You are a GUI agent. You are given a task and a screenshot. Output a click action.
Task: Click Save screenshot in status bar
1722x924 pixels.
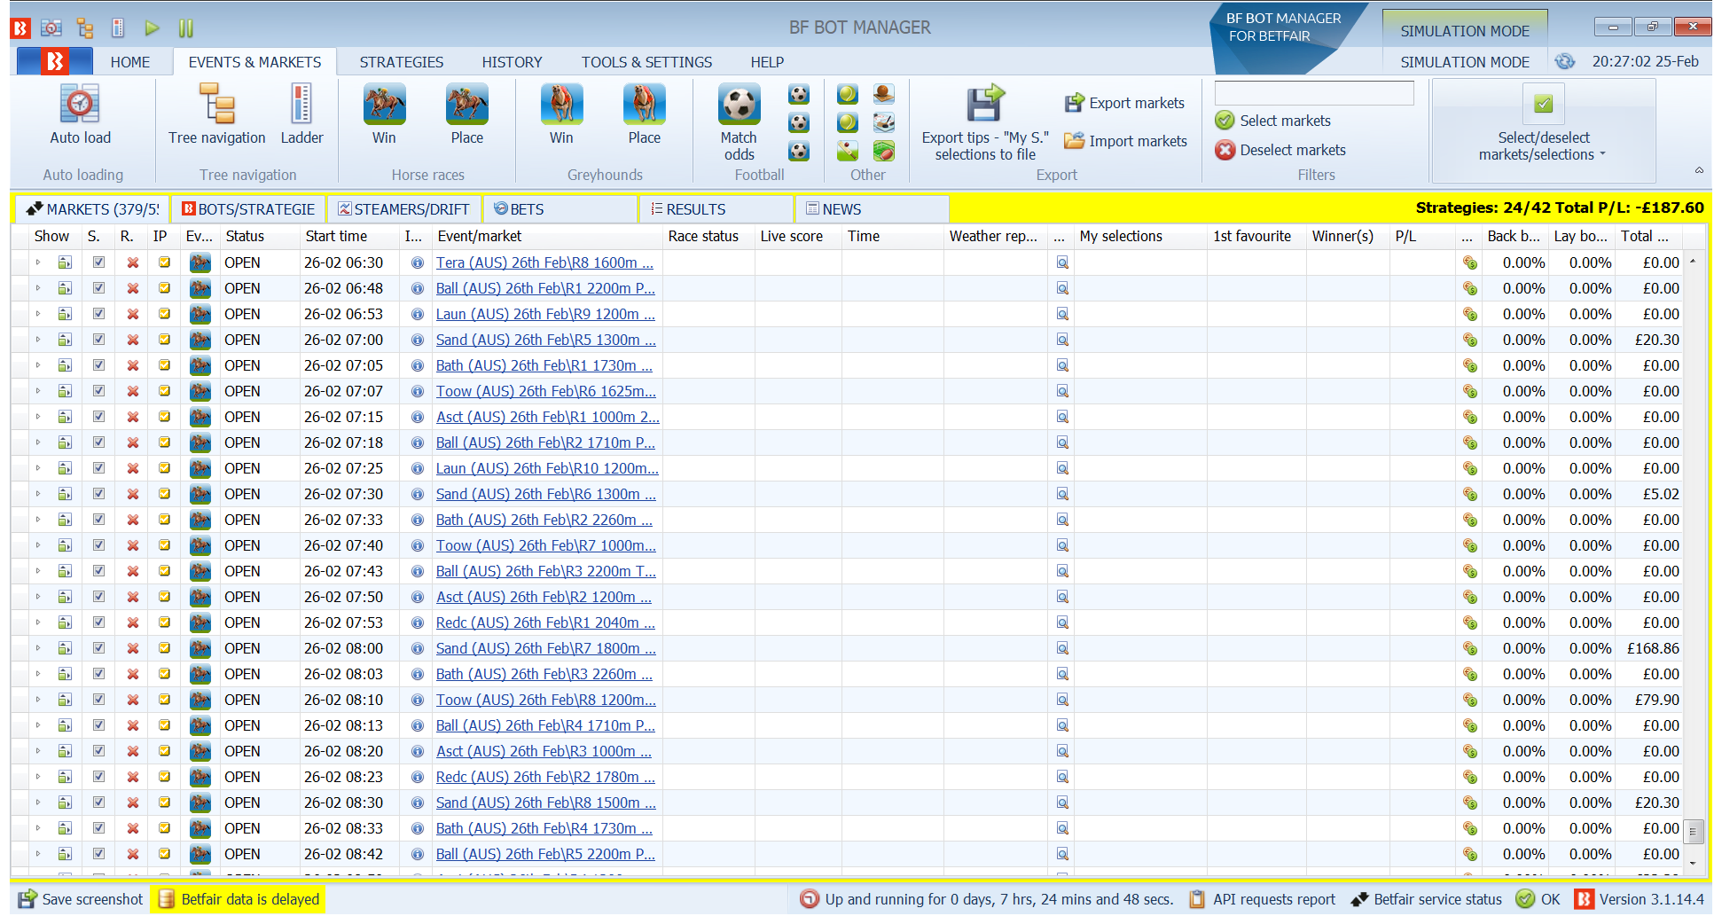81,899
